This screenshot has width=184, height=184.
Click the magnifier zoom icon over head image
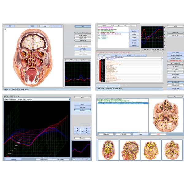[6, 30]
